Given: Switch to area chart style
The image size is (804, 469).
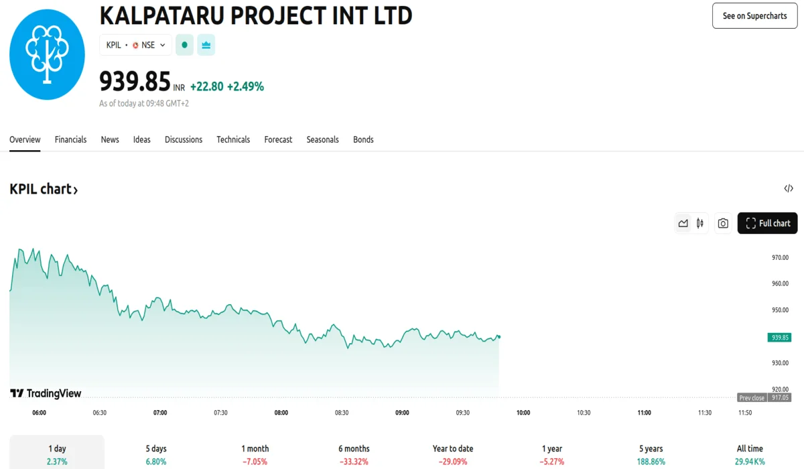Looking at the screenshot, I should tap(683, 223).
